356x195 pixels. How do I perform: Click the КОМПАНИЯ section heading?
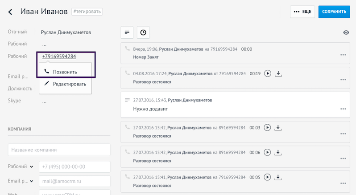click(x=19, y=129)
